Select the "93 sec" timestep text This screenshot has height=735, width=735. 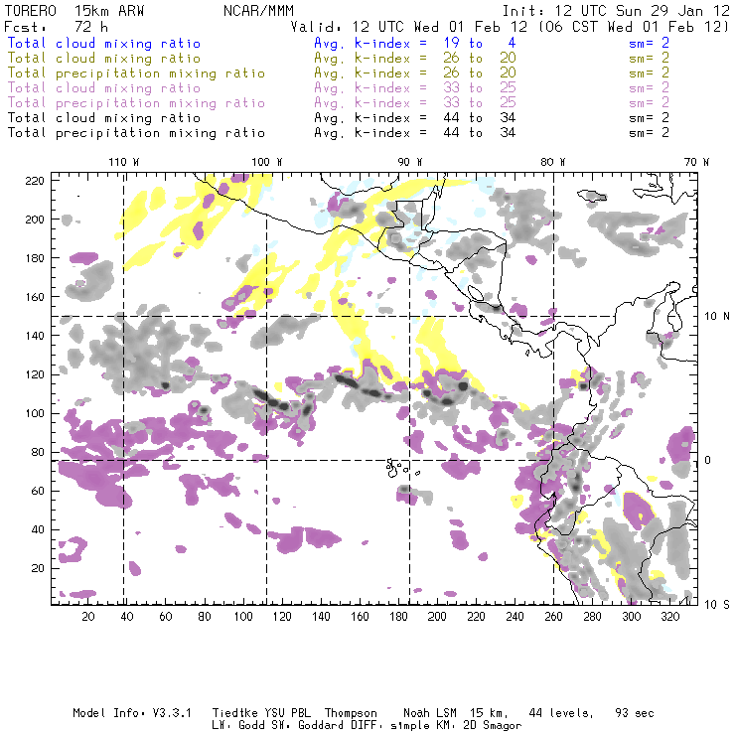[x=635, y=713]
